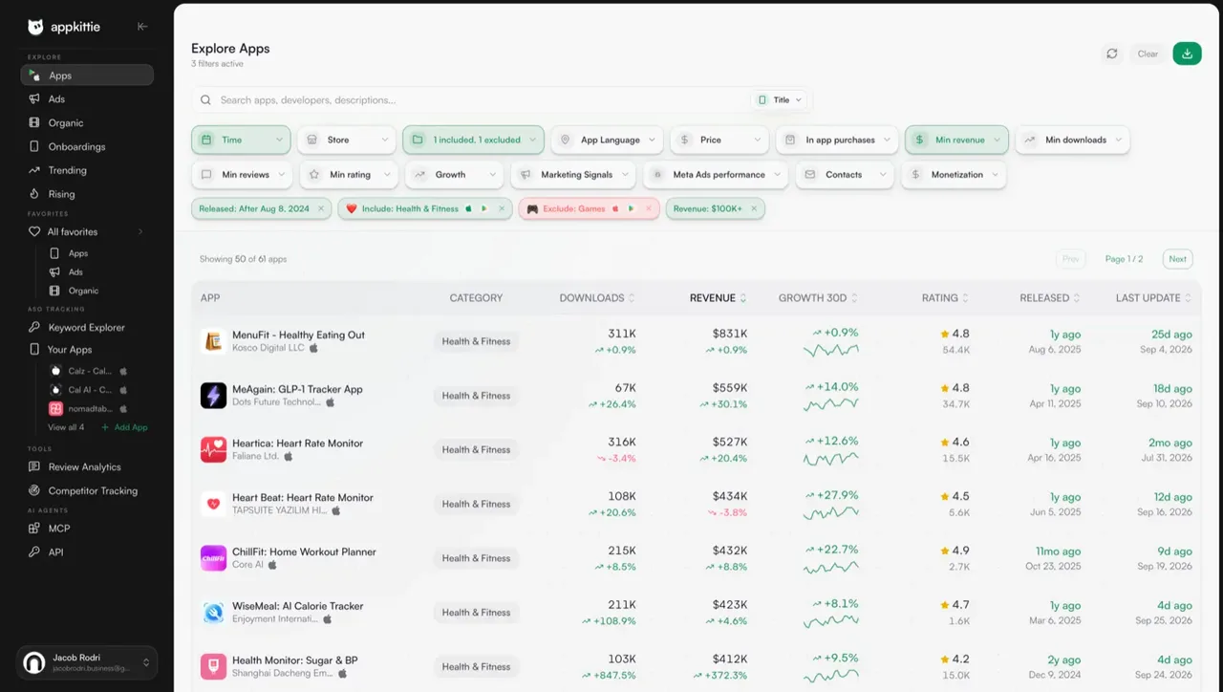Remove the Exclude: Games filter chip

tap(649, 208)
